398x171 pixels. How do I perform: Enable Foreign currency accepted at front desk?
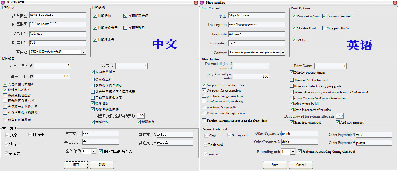pyautogui.click(x=204, y=121)
